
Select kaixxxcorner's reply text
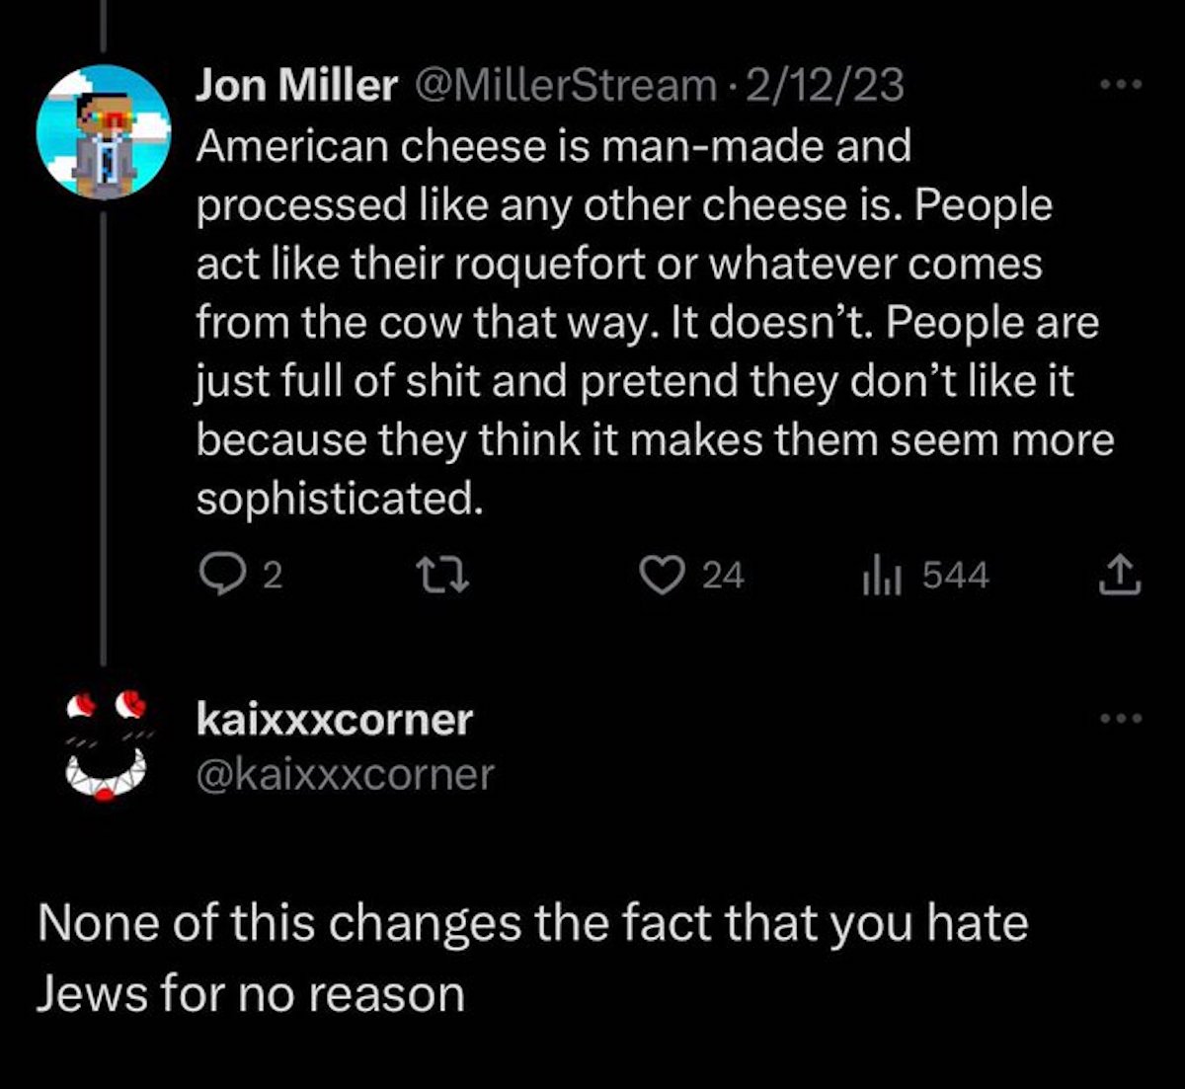[531, 958]
